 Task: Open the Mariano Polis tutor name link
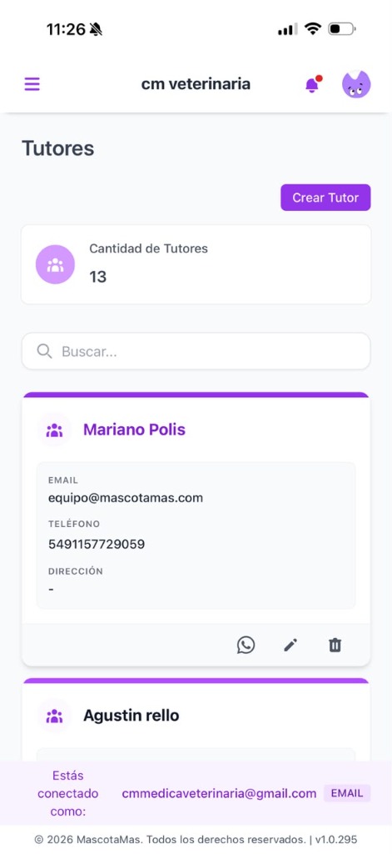coord(134,430)
